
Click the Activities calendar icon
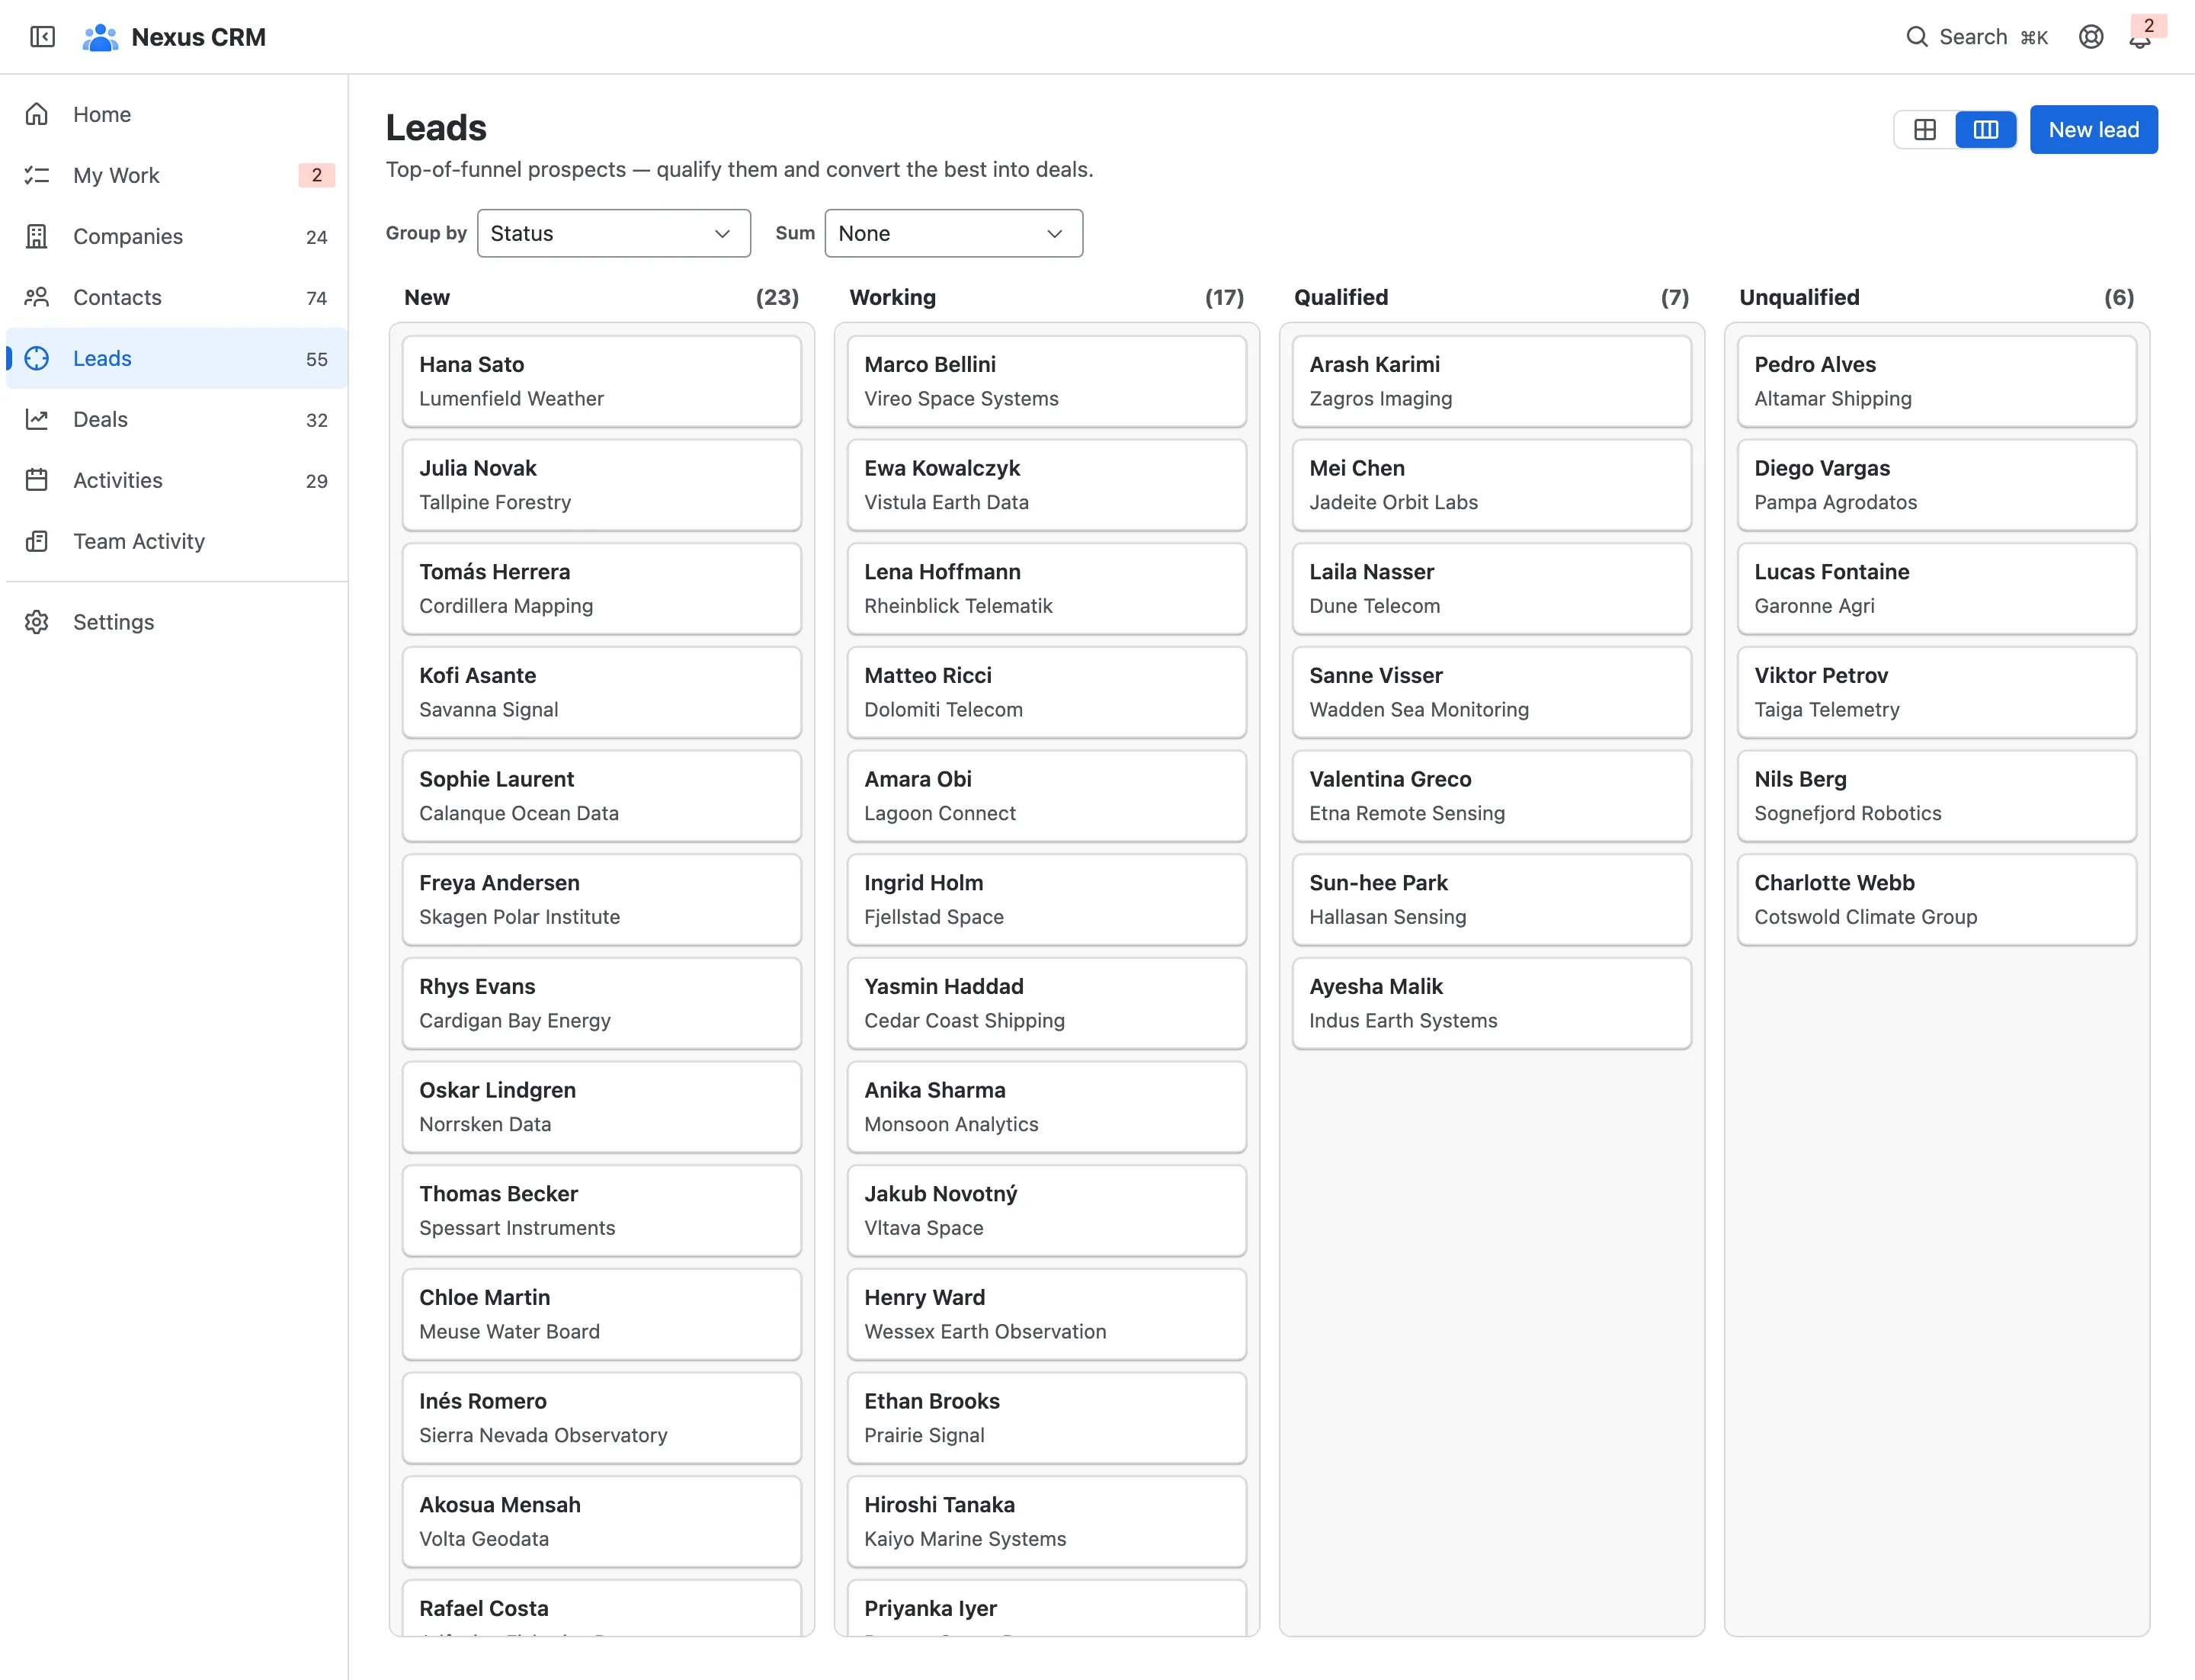click(37, 480)
